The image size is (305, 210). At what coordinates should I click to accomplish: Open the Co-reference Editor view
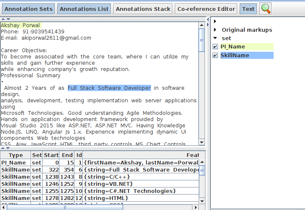(x=206, y=9)
